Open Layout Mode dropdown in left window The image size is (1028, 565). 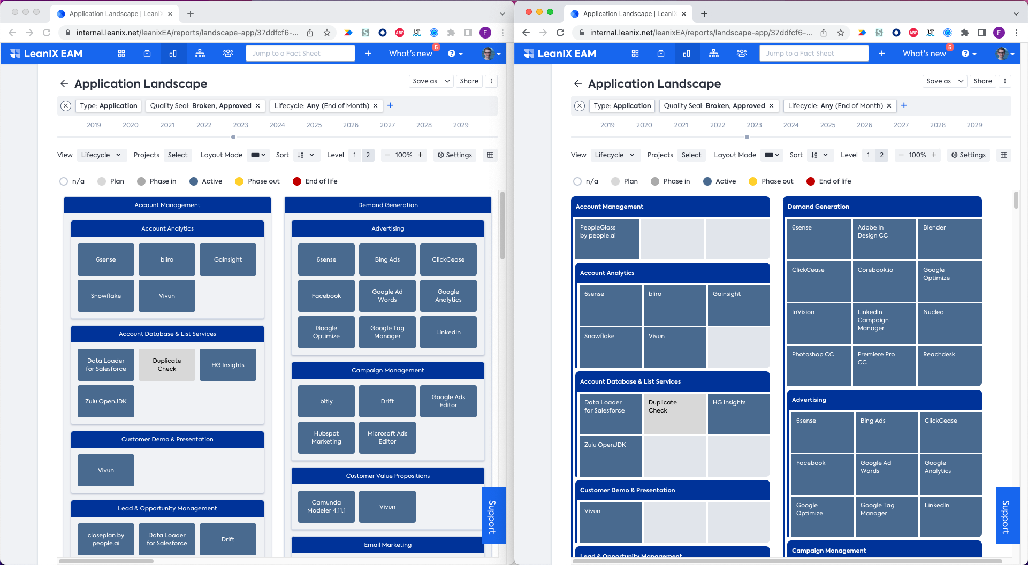click(x=259, y=155)
